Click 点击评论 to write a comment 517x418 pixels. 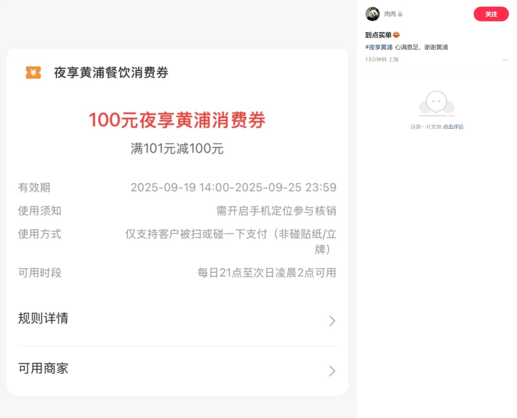pos(453,127)
